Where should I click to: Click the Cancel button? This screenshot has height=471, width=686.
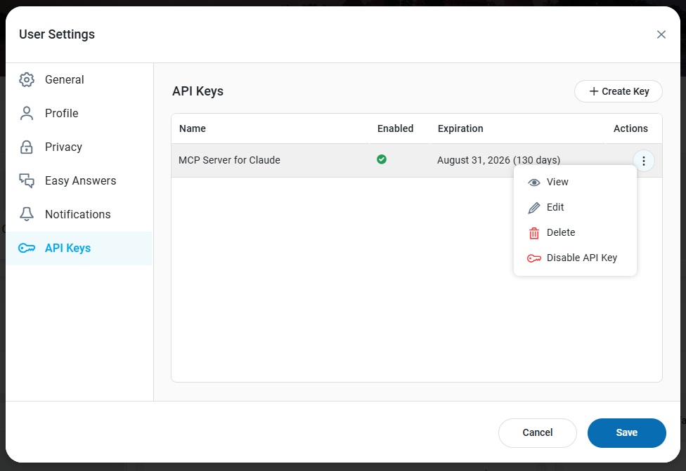tap(537, 432)
